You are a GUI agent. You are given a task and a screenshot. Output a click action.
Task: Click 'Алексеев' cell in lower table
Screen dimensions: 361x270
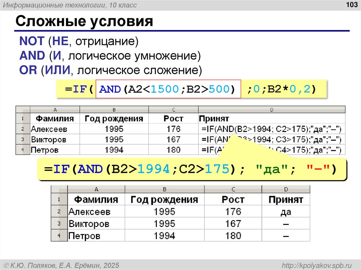[x=96, y=211]
